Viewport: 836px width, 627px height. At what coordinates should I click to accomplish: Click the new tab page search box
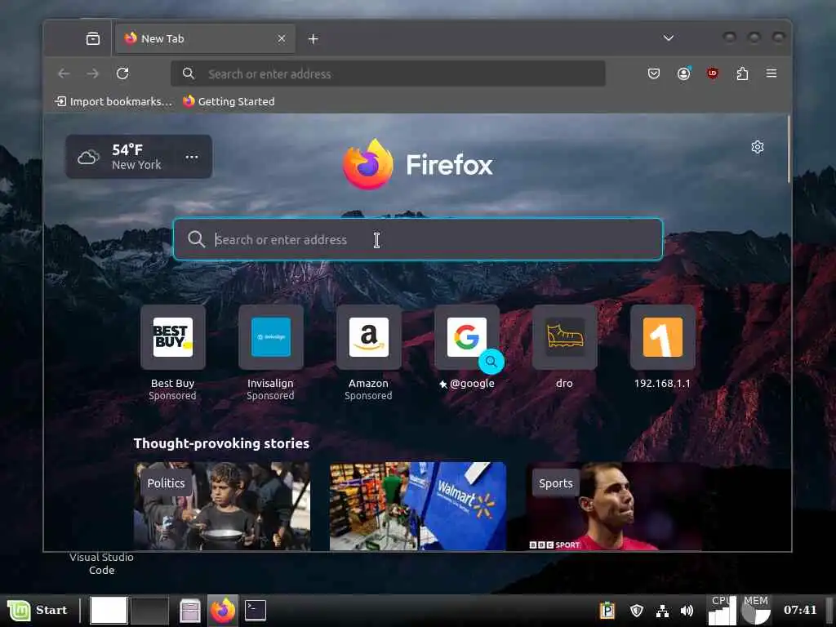(418, 239)
